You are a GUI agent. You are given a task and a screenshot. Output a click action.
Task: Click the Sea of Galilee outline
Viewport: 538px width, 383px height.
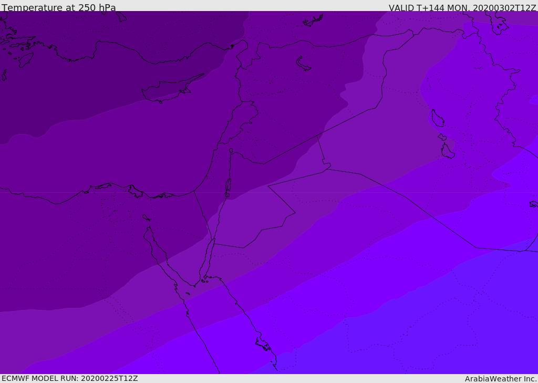pos(231,151)
